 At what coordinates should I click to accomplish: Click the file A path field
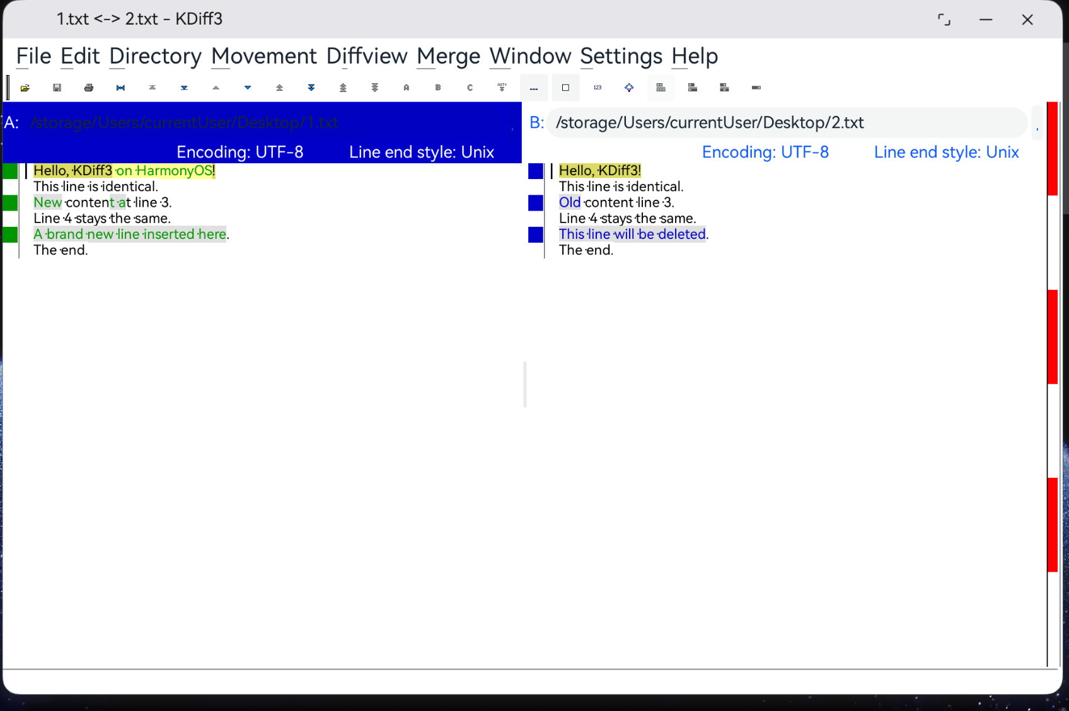[x=262, y=122]
